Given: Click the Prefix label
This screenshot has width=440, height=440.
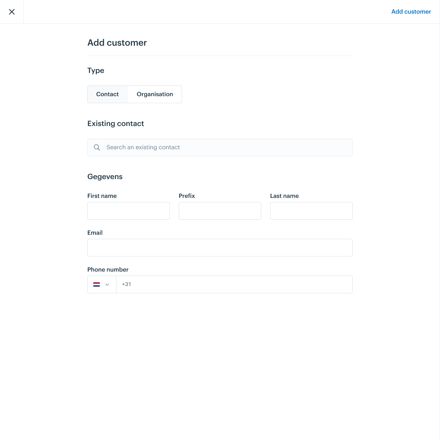Looking at the screenshot, I should click(x=186, y=196).
